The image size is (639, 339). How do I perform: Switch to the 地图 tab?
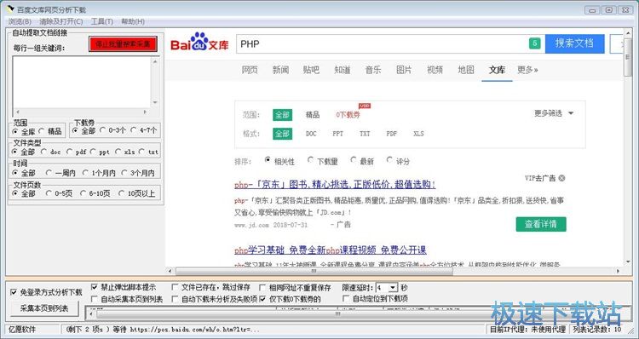tap(466, 70)
